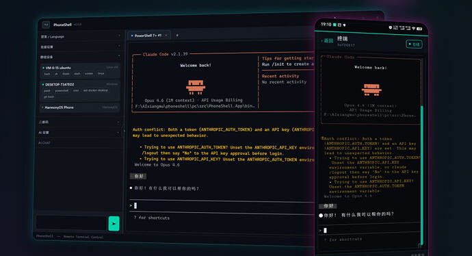Add a new terminal tab
The width and height of the screenshot is (472, 256).
(x=177, y=35)
